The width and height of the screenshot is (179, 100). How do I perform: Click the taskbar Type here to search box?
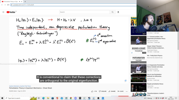tap(20, 98)
